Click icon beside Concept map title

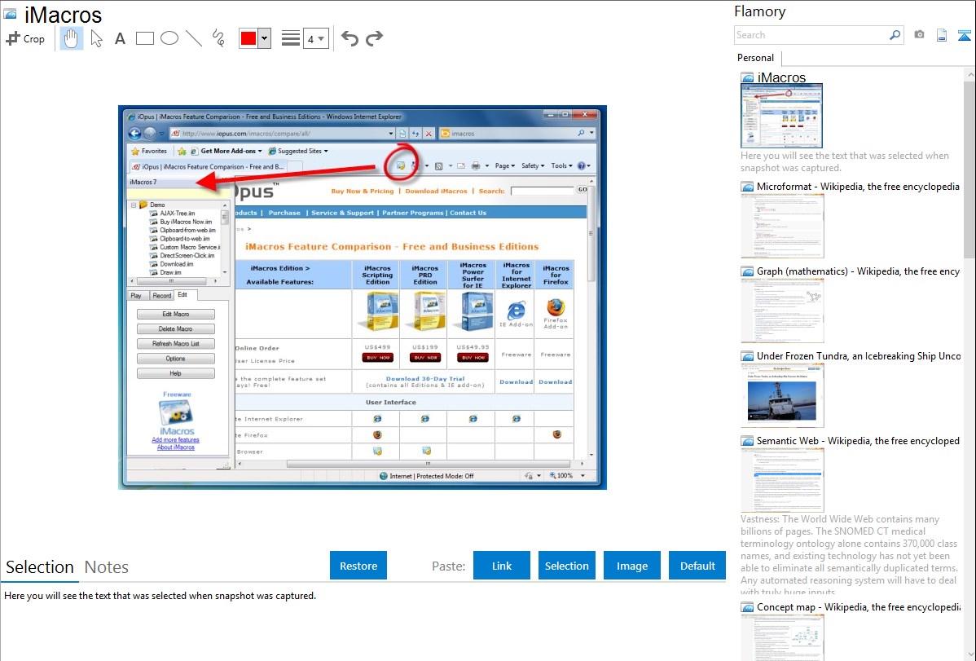(747, 607)
